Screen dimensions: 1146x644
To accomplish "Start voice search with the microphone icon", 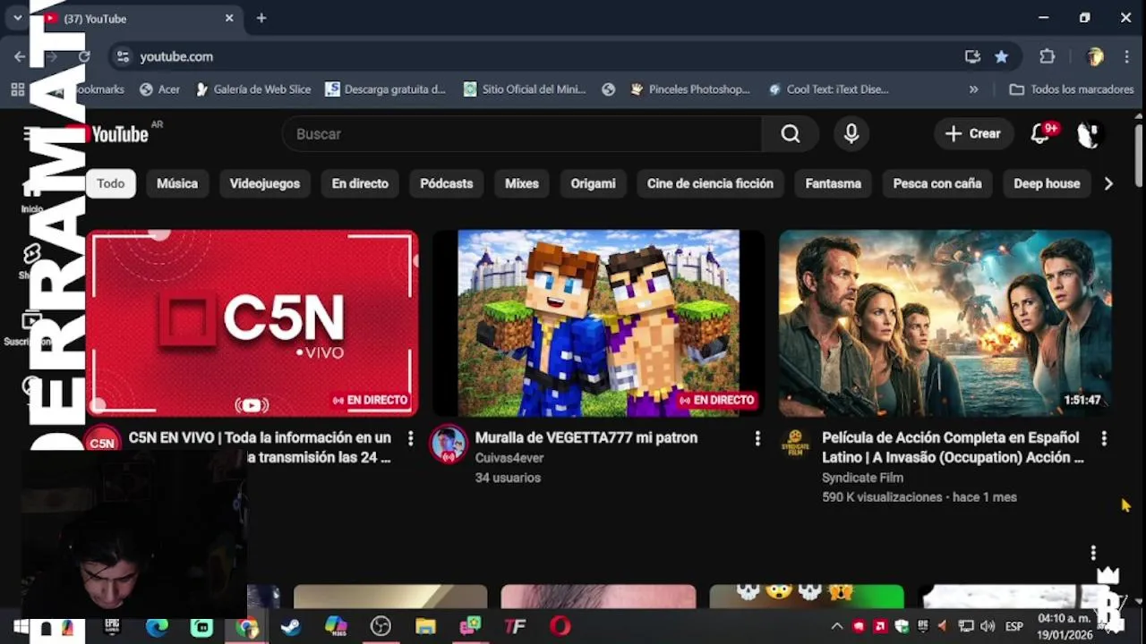I will 851,134.
